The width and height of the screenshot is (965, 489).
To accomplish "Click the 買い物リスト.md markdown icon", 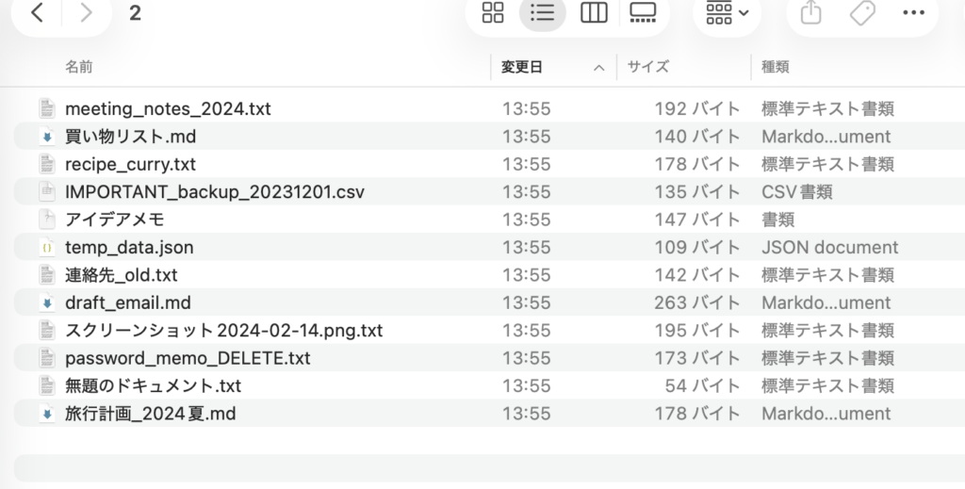I will click(47, 137).
